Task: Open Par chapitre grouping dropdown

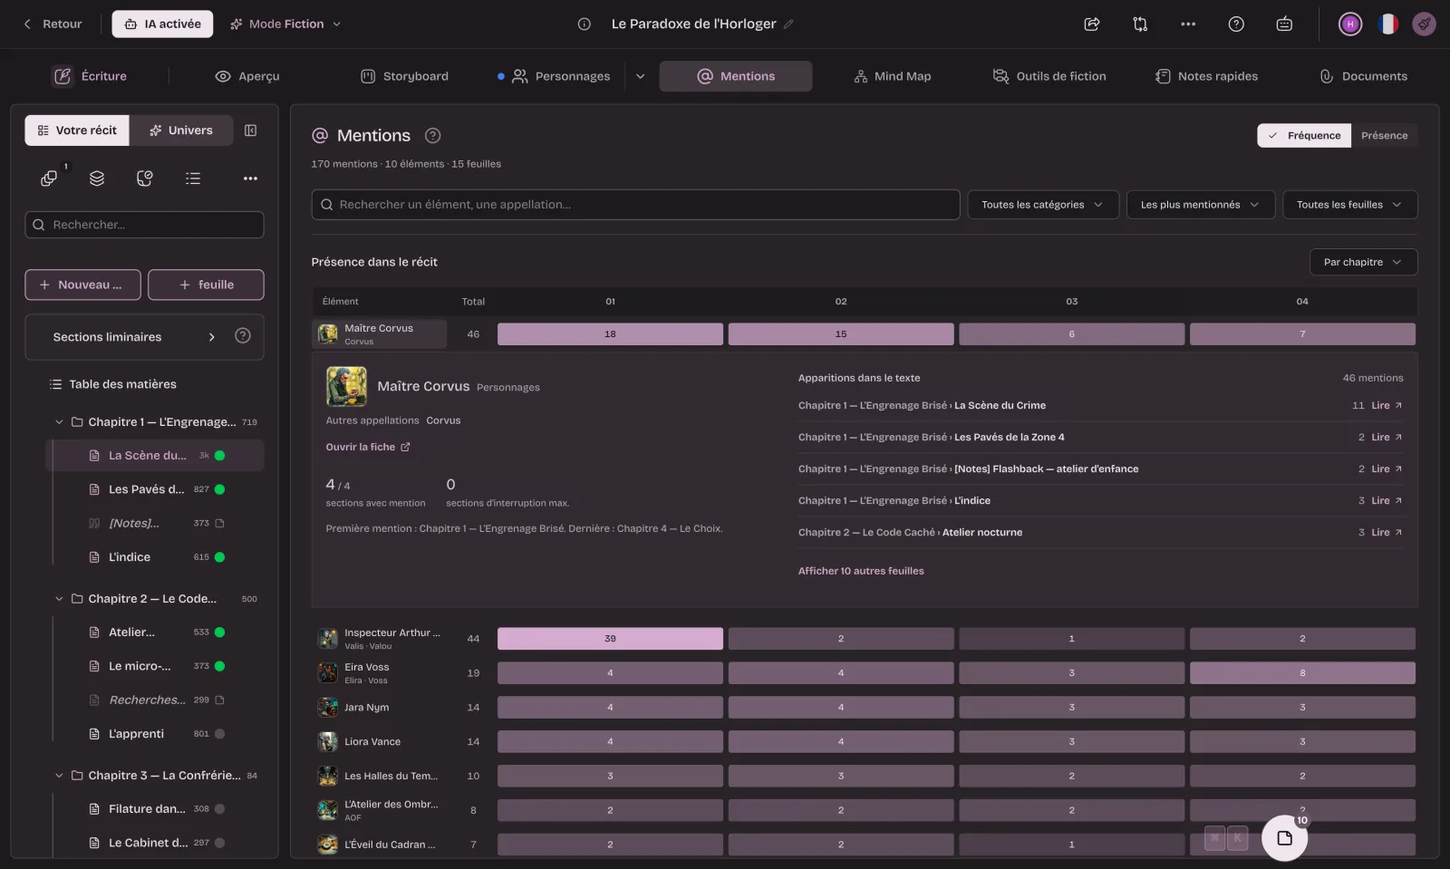Action: point(1363,262)
